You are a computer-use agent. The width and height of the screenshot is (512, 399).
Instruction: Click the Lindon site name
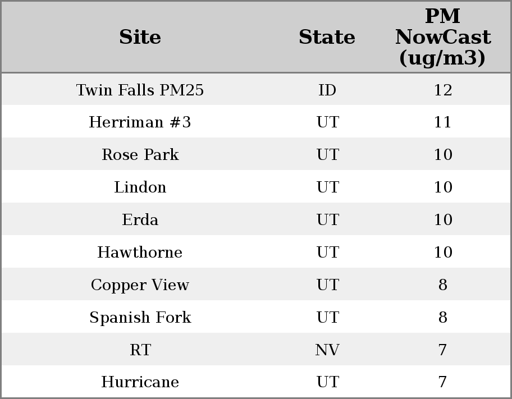pos(140,187)
